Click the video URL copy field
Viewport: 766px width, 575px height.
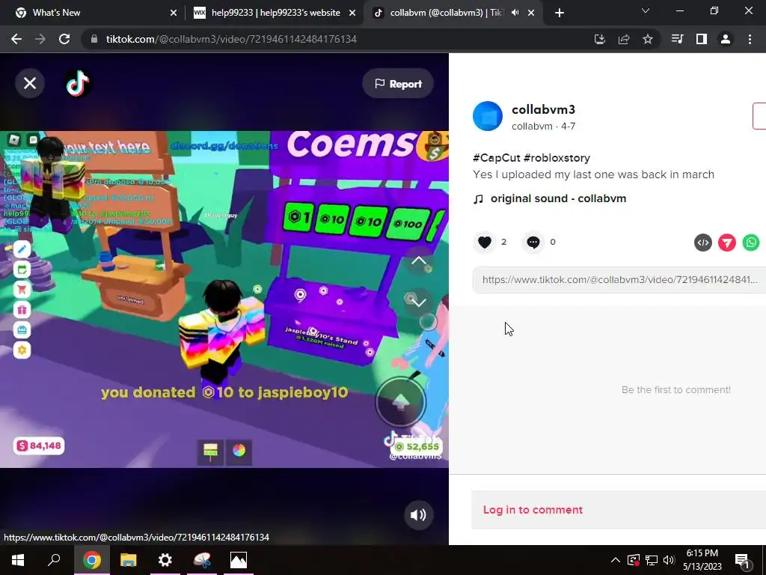coord(619,280)
